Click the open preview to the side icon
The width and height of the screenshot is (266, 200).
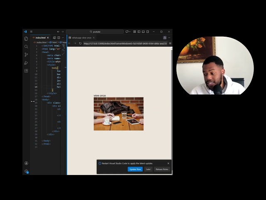point(54,37)
